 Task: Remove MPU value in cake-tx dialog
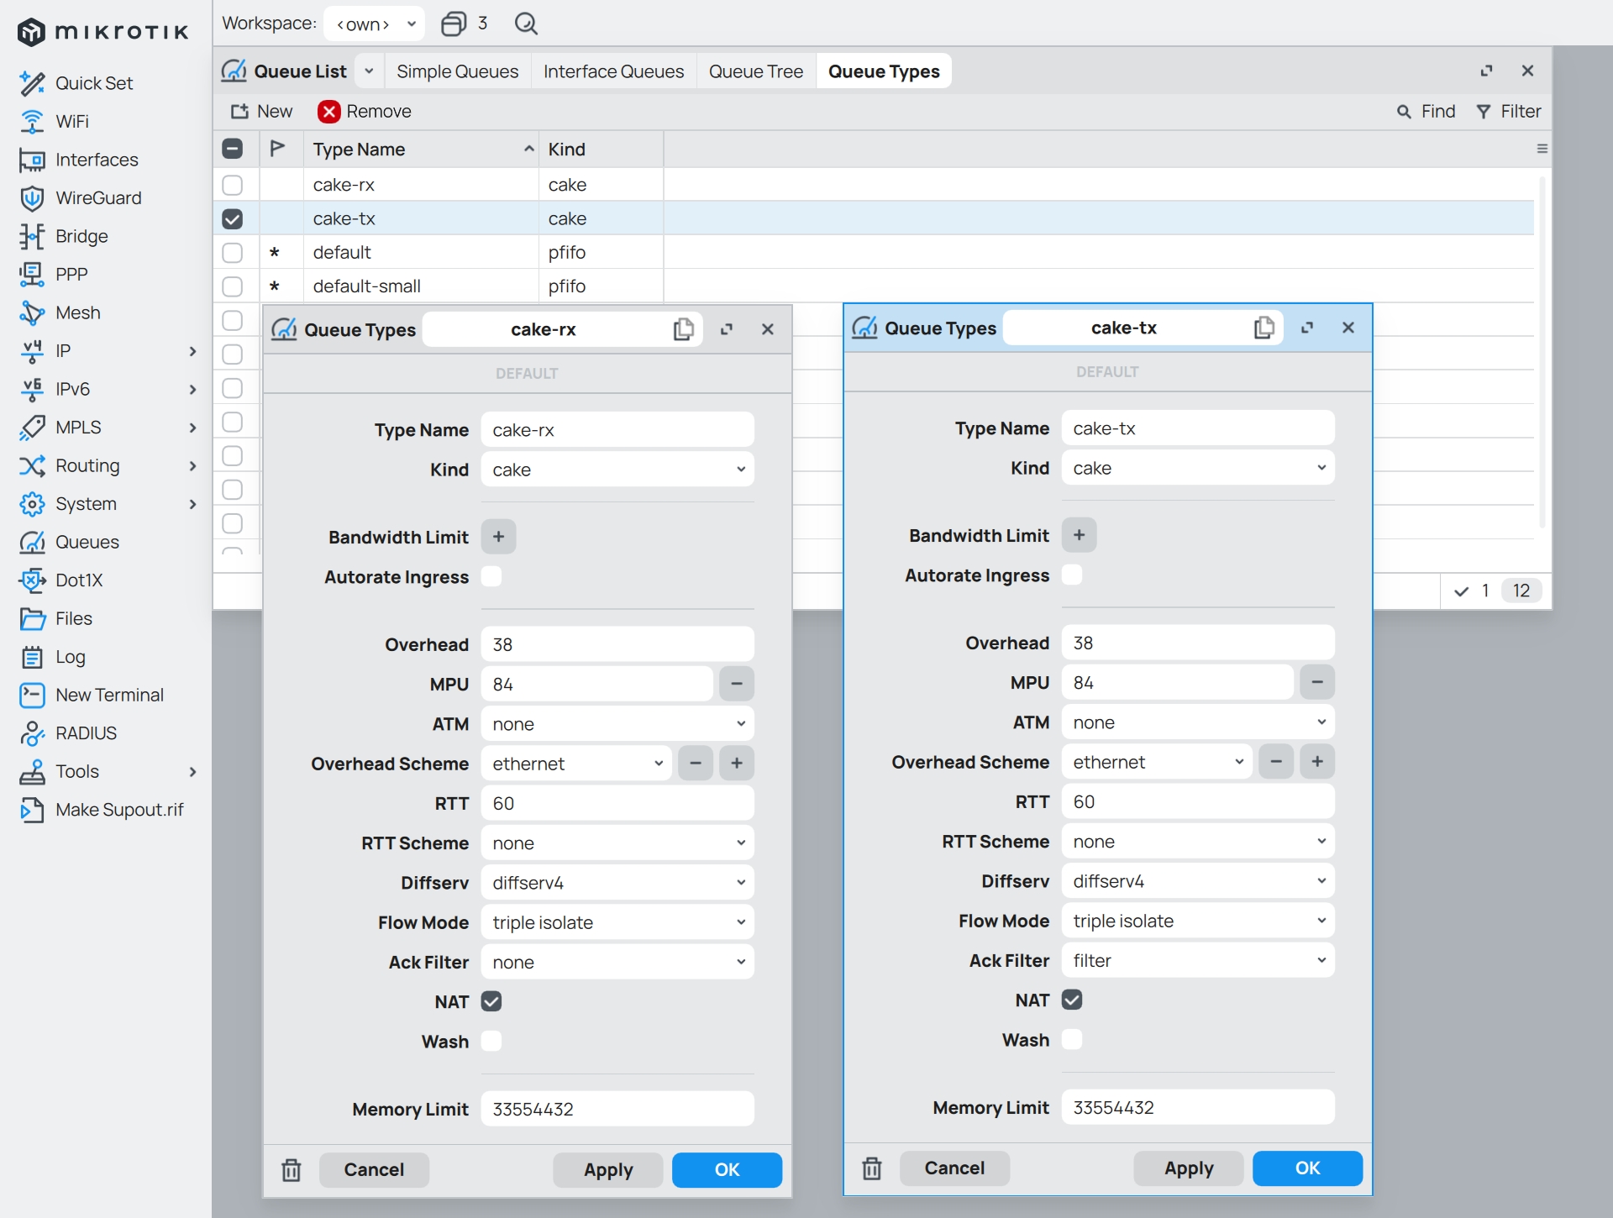[x=1317, y=682]
